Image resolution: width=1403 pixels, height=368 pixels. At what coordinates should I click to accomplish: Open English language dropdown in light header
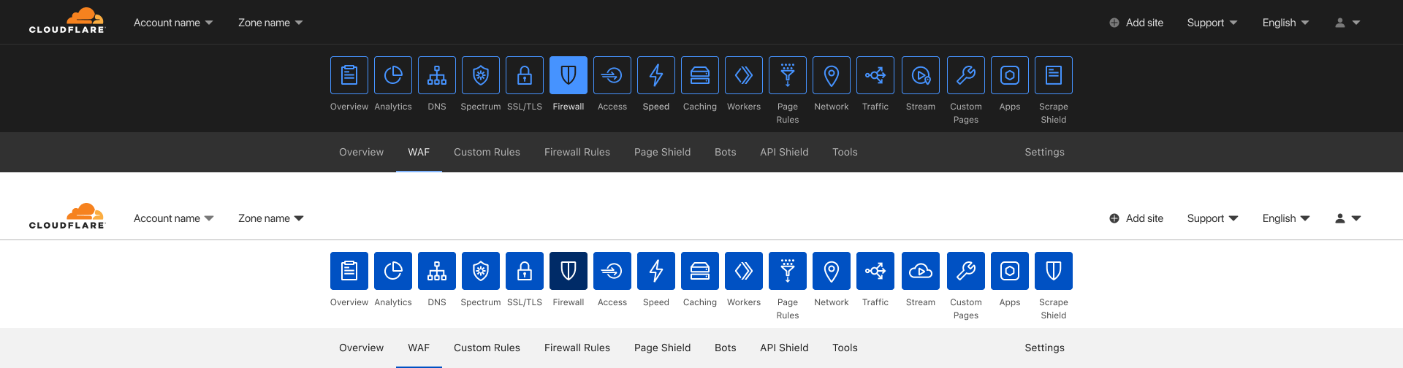(1286, 218)
